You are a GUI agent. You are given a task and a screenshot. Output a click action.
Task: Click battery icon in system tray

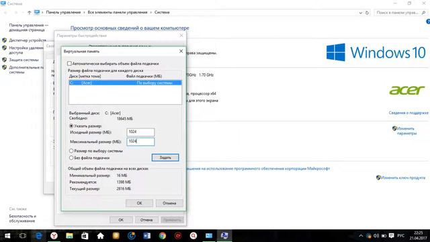384,236
